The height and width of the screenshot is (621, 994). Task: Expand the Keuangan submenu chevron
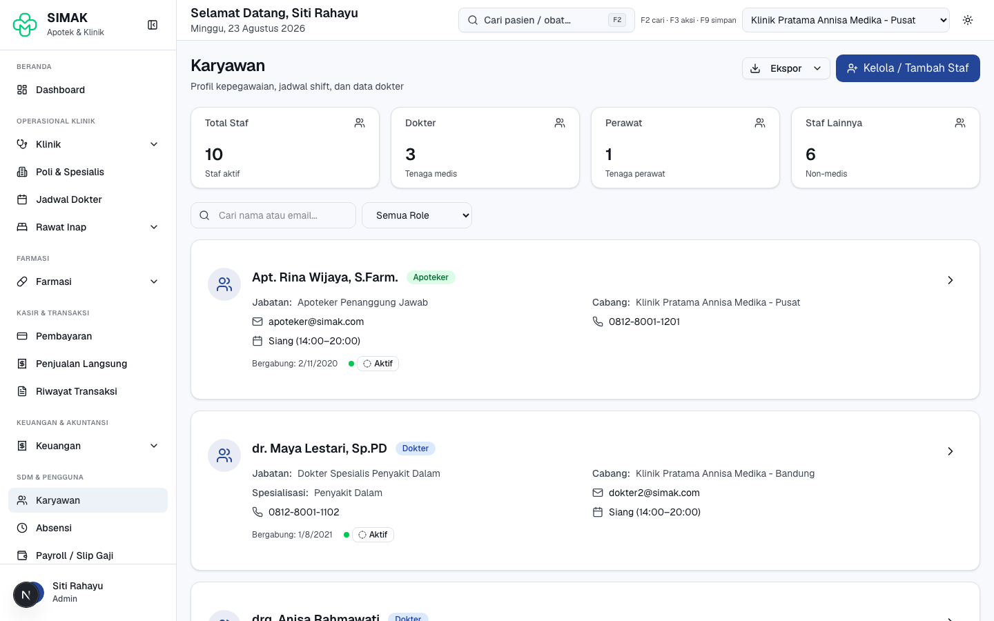point(154,446)
